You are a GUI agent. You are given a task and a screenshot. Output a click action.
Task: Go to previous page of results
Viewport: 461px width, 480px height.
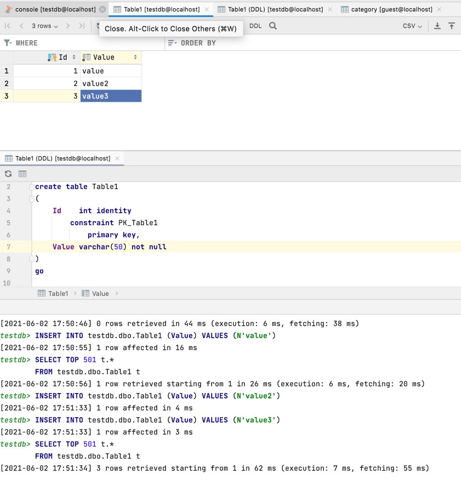pyautogui.click(x=22, y=26)
